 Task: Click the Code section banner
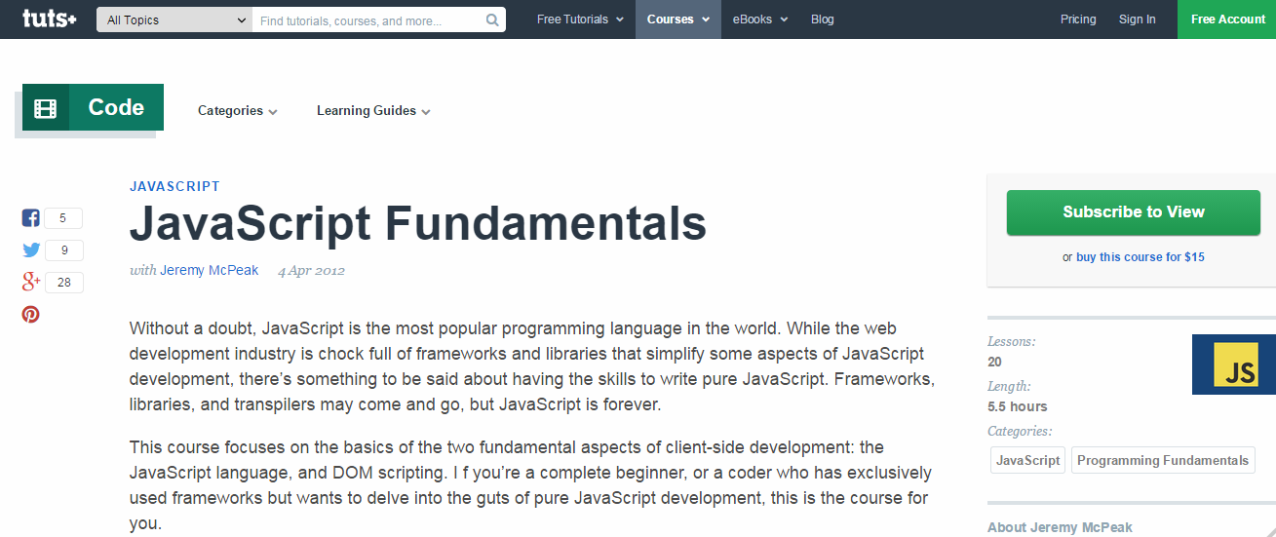click(x=93, y=107)
